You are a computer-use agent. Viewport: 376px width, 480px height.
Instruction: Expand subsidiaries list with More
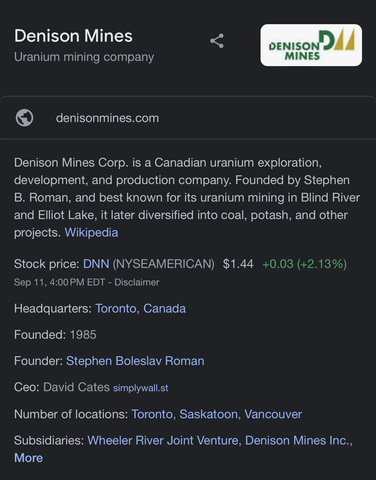(29, 458)
